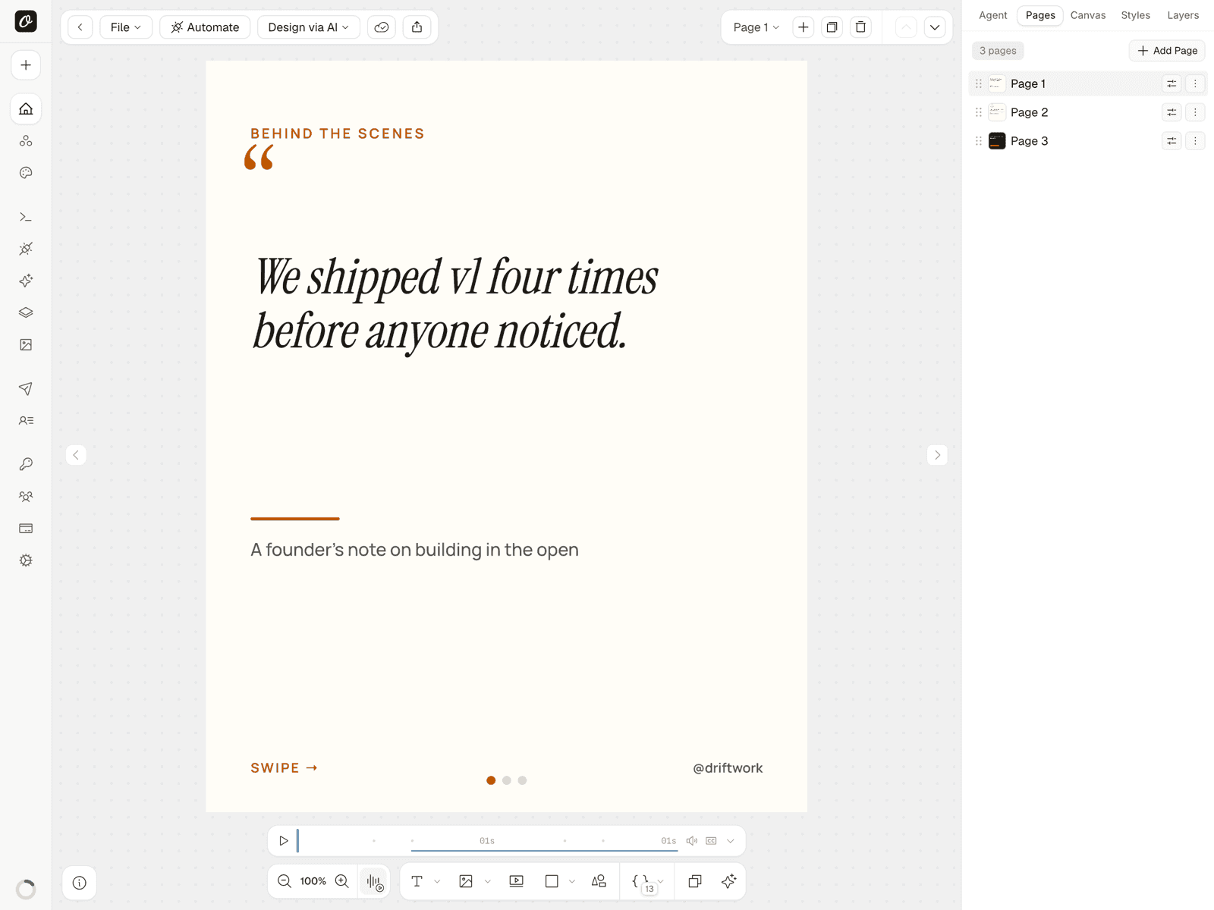Viewport: 1214px width, 910px height.
Task: Click the AI sparkle tool in bottom toolbar
Action: 729,881
